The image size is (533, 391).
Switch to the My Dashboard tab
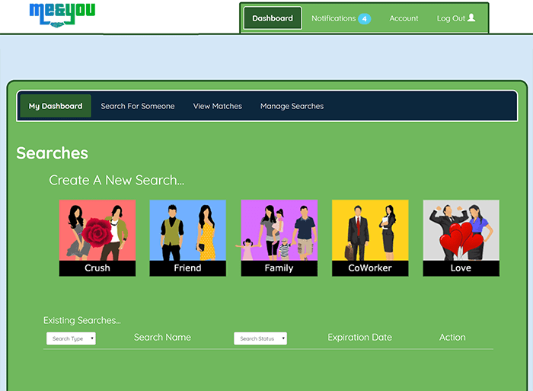(x=56, y=106)
